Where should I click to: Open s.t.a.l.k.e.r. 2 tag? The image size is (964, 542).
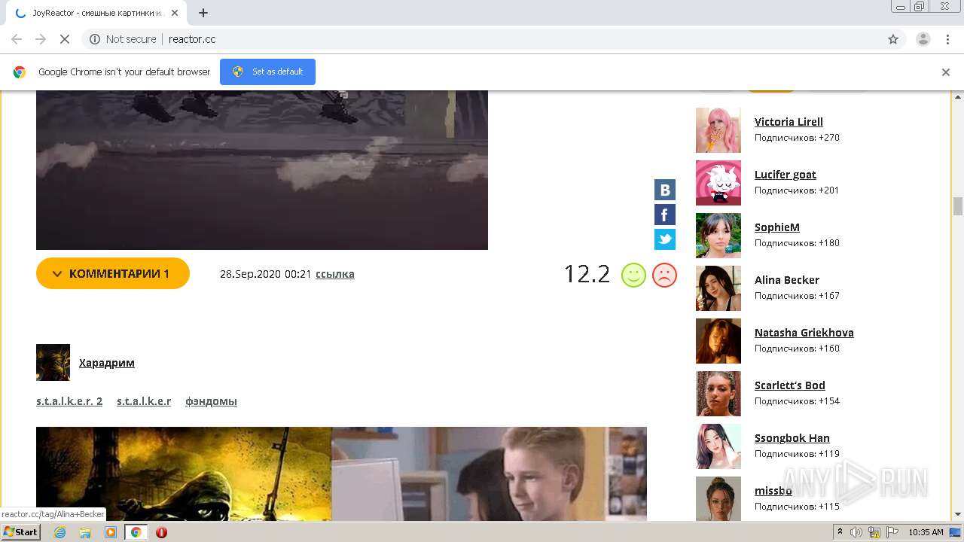69,401
